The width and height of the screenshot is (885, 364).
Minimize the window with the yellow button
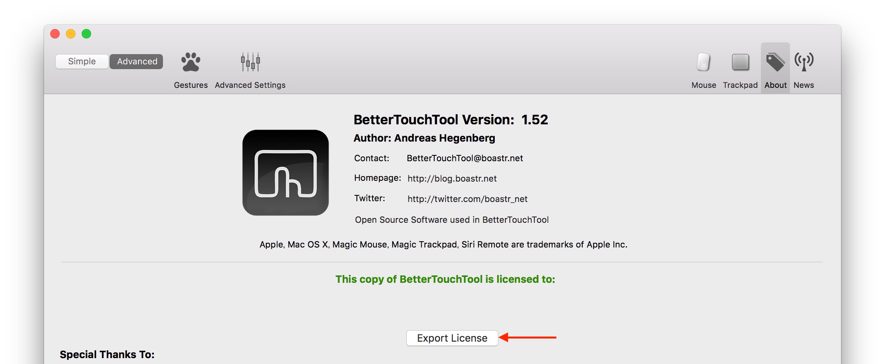(71, 34)
